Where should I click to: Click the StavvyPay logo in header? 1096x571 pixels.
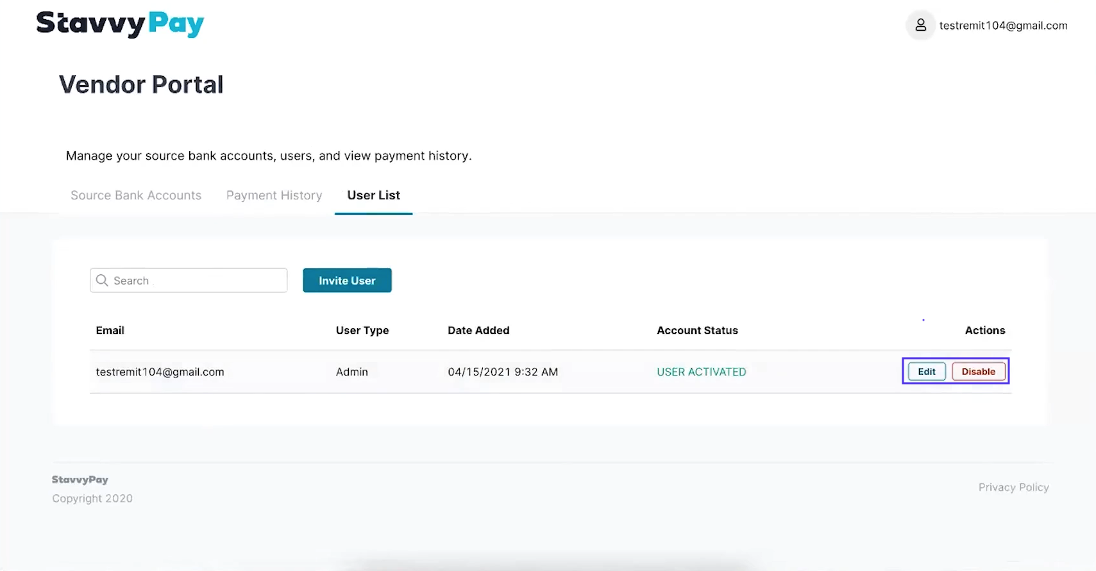point(120,24)
